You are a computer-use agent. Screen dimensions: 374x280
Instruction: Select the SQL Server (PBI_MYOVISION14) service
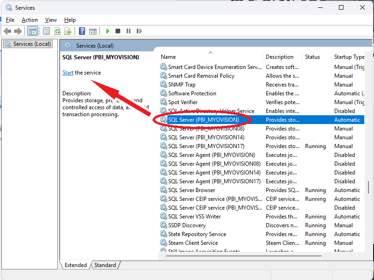pos(206,137)
